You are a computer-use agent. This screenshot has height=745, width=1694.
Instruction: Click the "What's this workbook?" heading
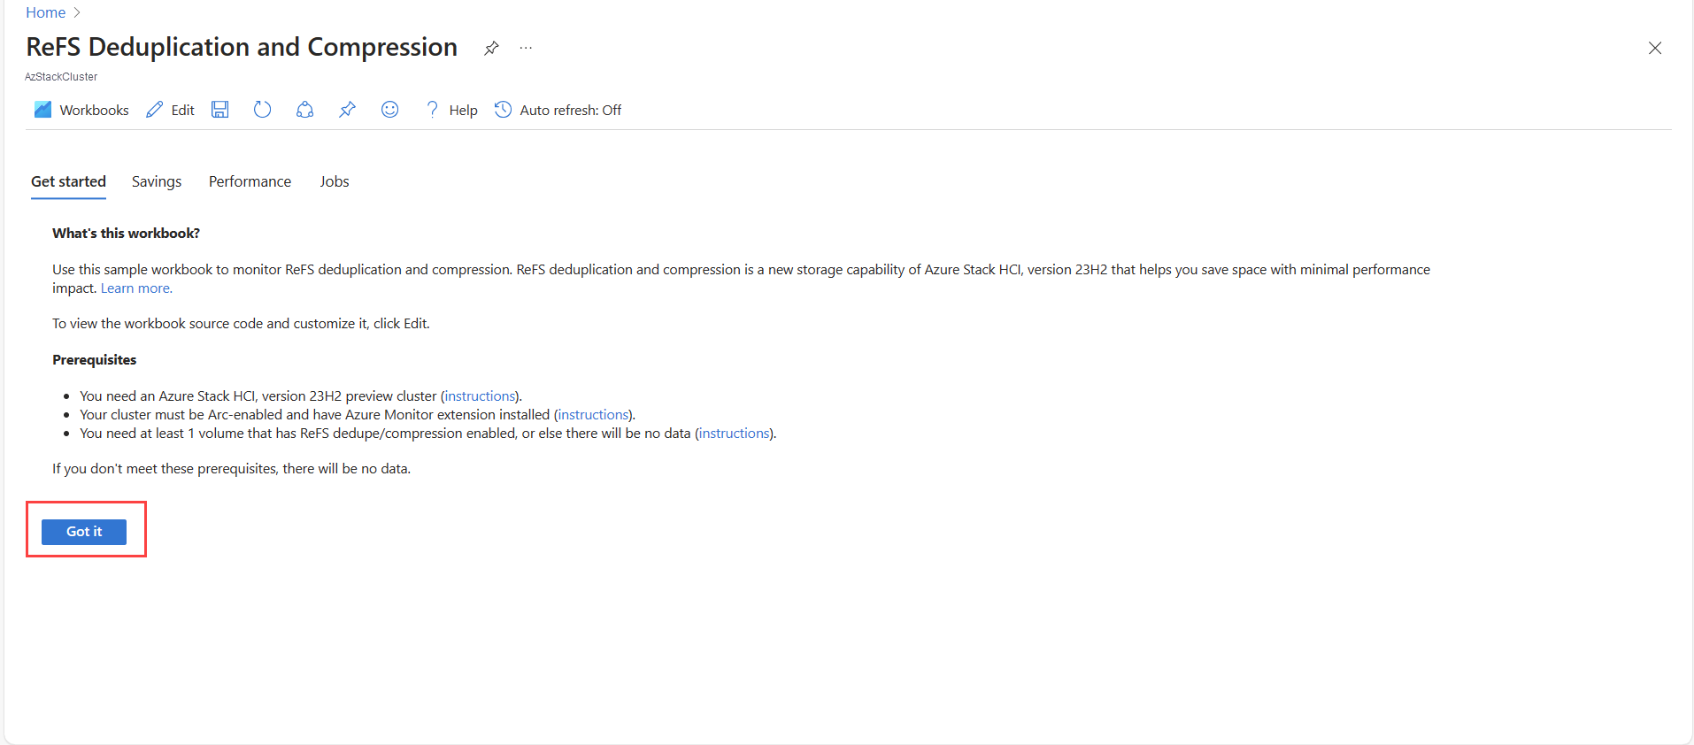pyautogui.click(x=126, y=234)
